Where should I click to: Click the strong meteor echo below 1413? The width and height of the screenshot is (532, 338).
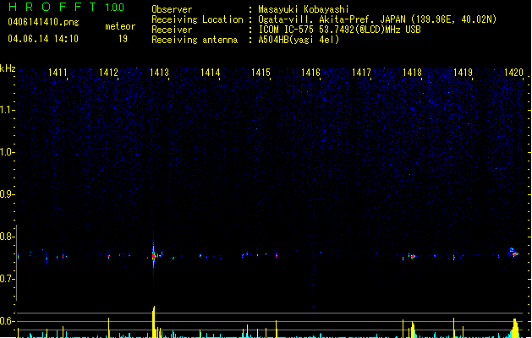[154, 256]
